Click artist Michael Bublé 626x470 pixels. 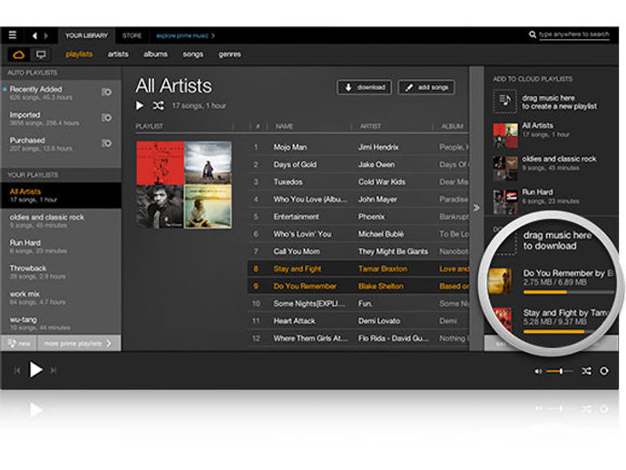click(x=381, y=234)
